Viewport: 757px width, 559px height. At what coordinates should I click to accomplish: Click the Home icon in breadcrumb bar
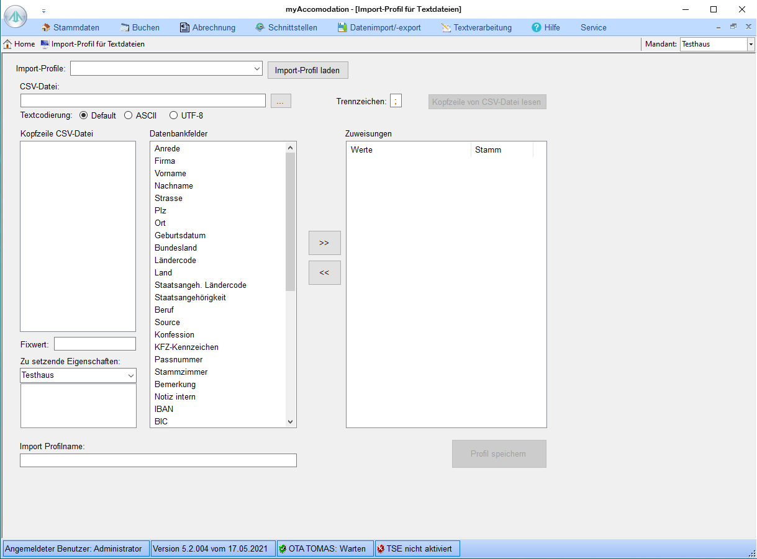(8, 44)
